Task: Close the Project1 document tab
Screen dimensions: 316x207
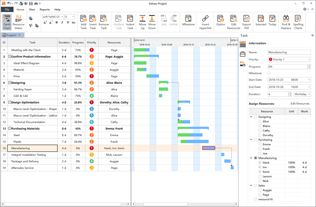Action: [x=19, y=35]
